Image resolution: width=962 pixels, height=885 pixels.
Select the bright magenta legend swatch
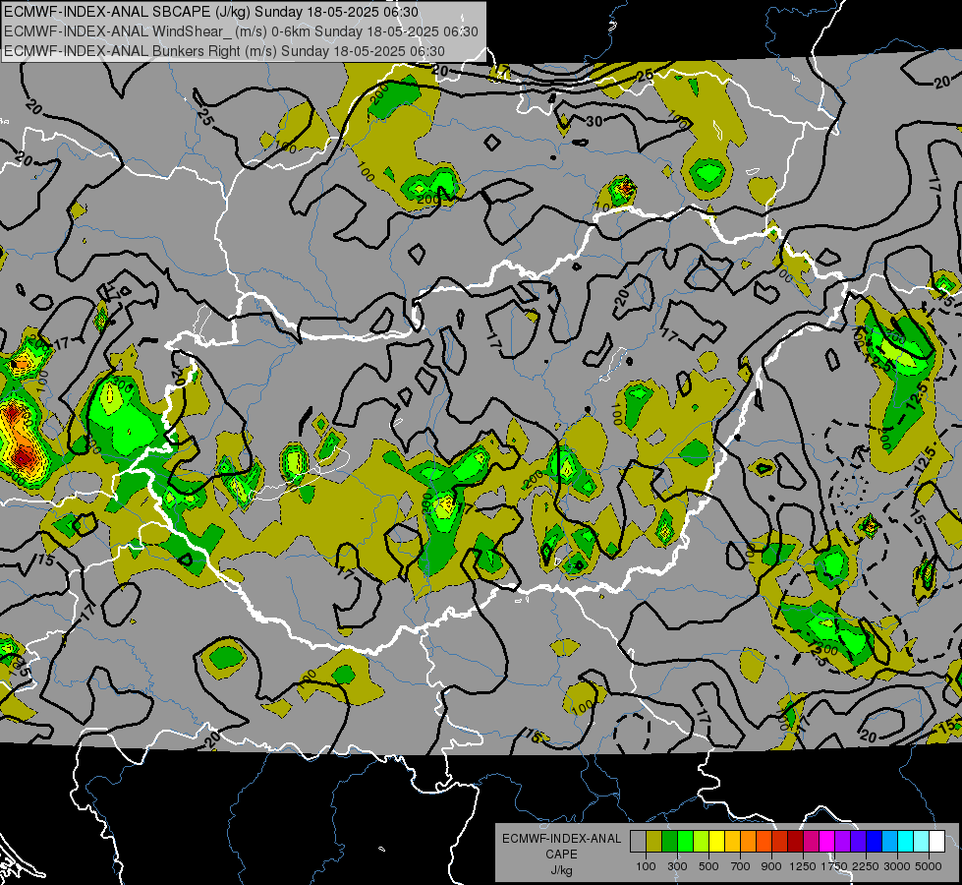pyautogui.click(x=827, y=841)
